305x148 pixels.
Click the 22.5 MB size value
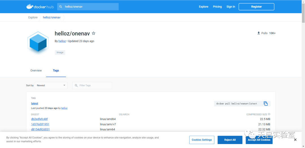pos(265,119)
